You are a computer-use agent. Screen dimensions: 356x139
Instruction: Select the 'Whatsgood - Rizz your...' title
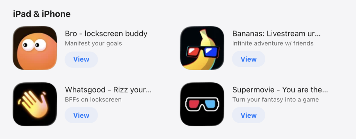coord(108,90)
